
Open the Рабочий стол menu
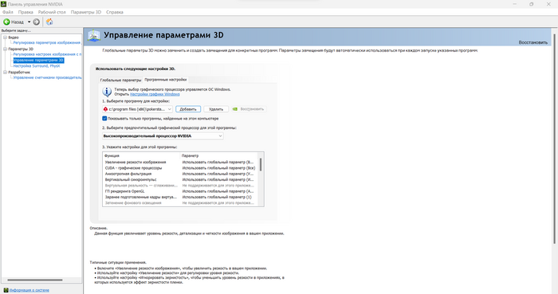52,12
